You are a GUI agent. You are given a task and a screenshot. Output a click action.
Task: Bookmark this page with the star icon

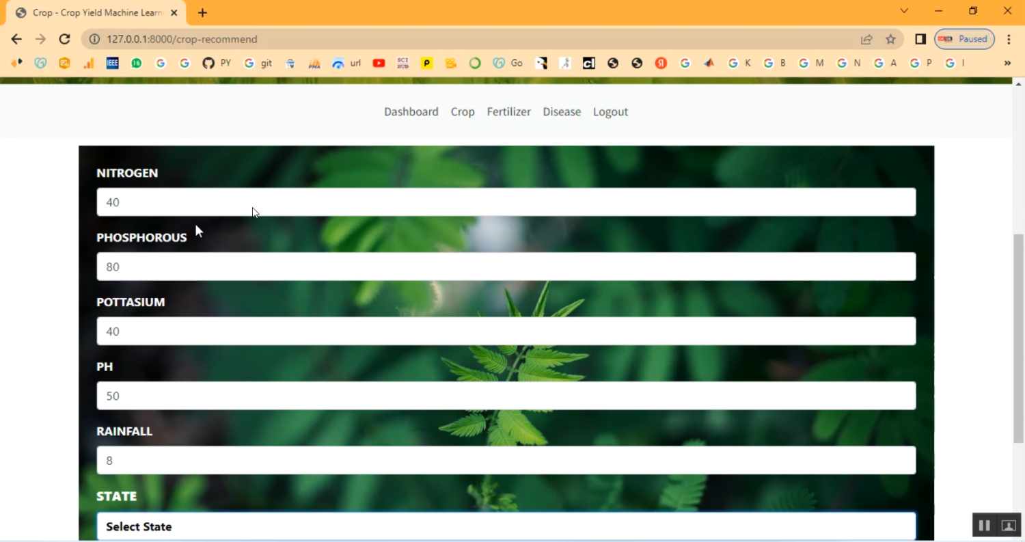pos(890,39)
